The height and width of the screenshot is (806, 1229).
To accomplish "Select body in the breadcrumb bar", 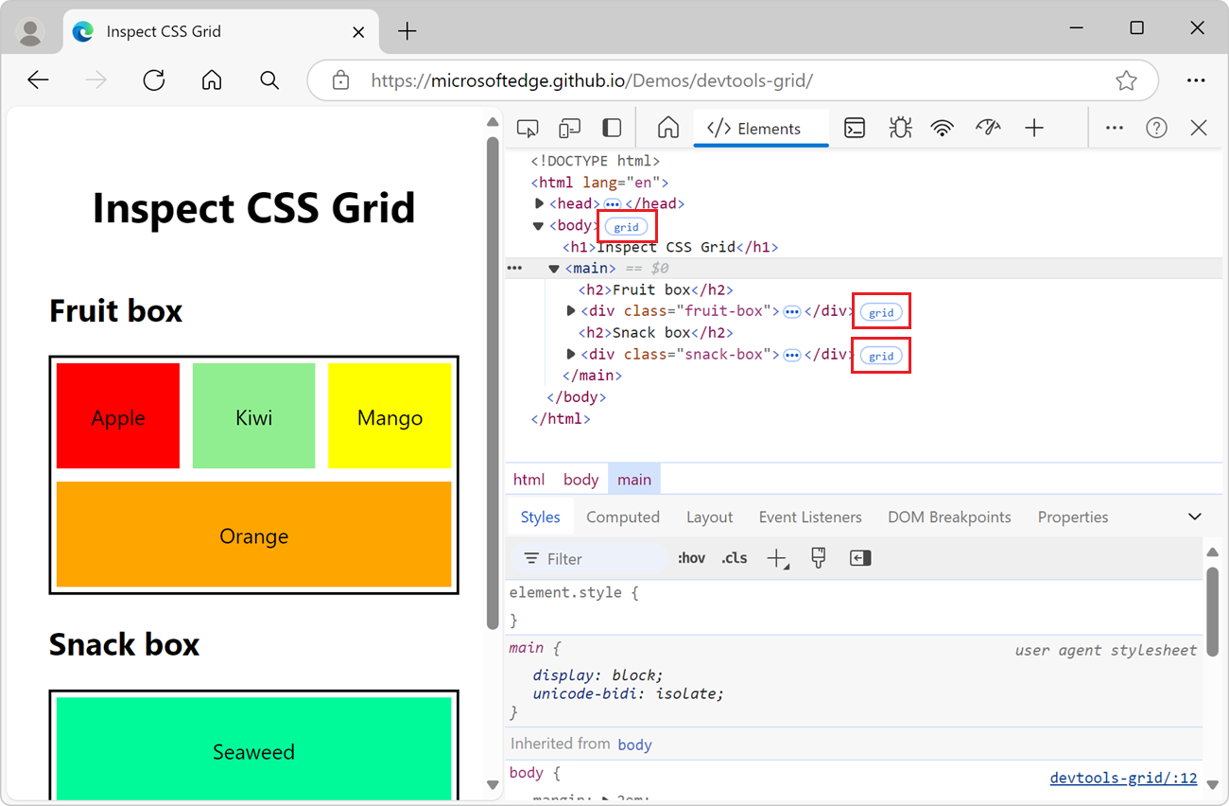I will point(580,479).
